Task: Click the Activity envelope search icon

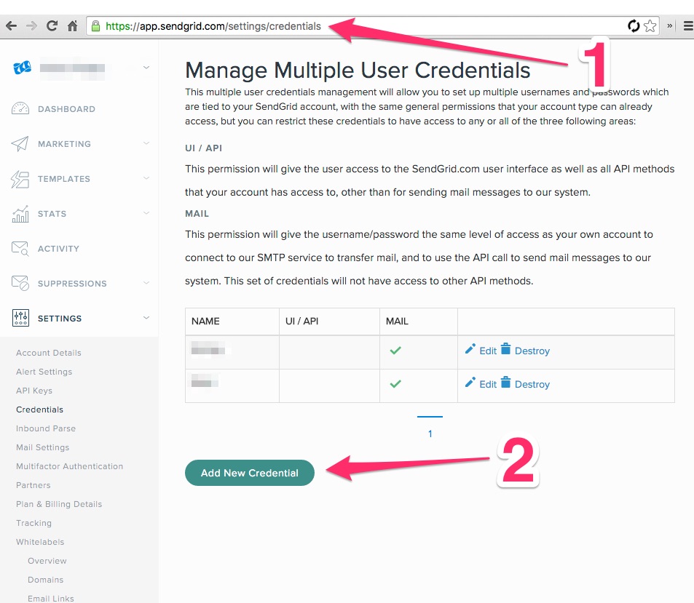Action: (20, 249)
